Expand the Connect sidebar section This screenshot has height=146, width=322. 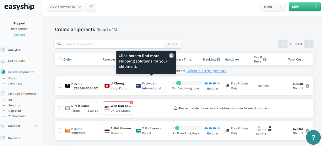point(36,126)
